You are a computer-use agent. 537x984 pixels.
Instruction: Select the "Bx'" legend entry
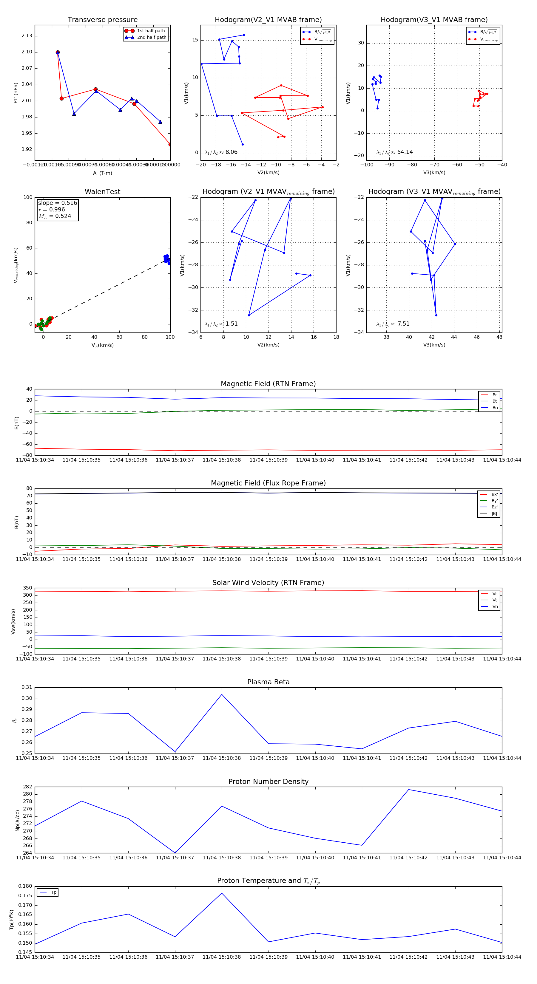489,495
